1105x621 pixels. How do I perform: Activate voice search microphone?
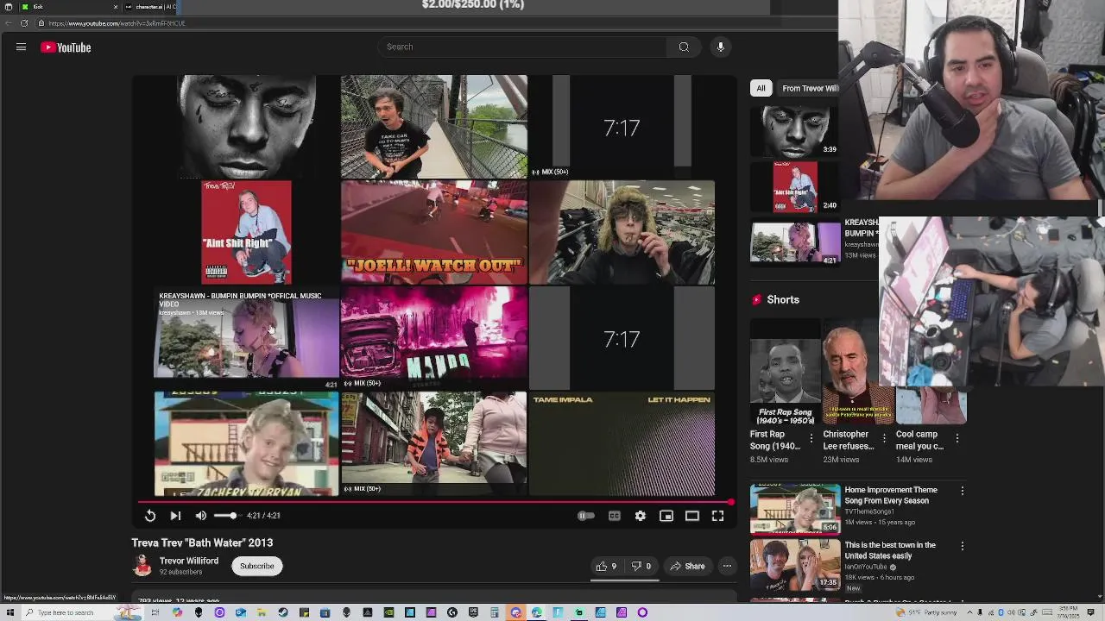click(721, 47)
